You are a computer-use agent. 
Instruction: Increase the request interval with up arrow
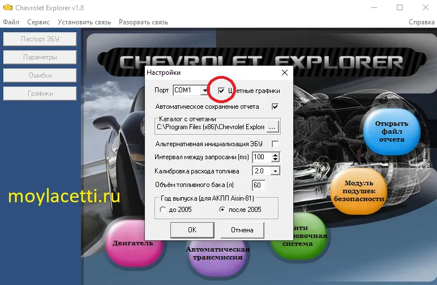click(275, 155)
